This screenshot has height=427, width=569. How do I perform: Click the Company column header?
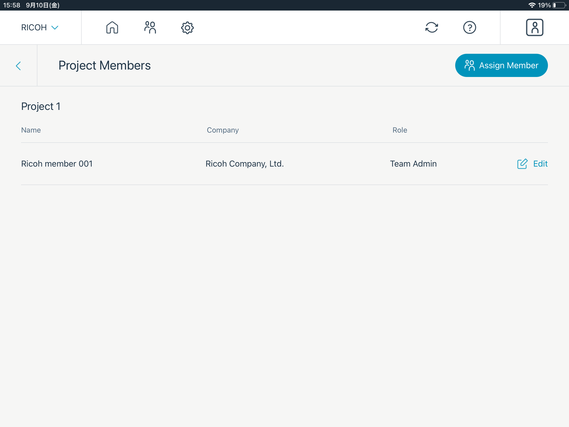[223, 130]
